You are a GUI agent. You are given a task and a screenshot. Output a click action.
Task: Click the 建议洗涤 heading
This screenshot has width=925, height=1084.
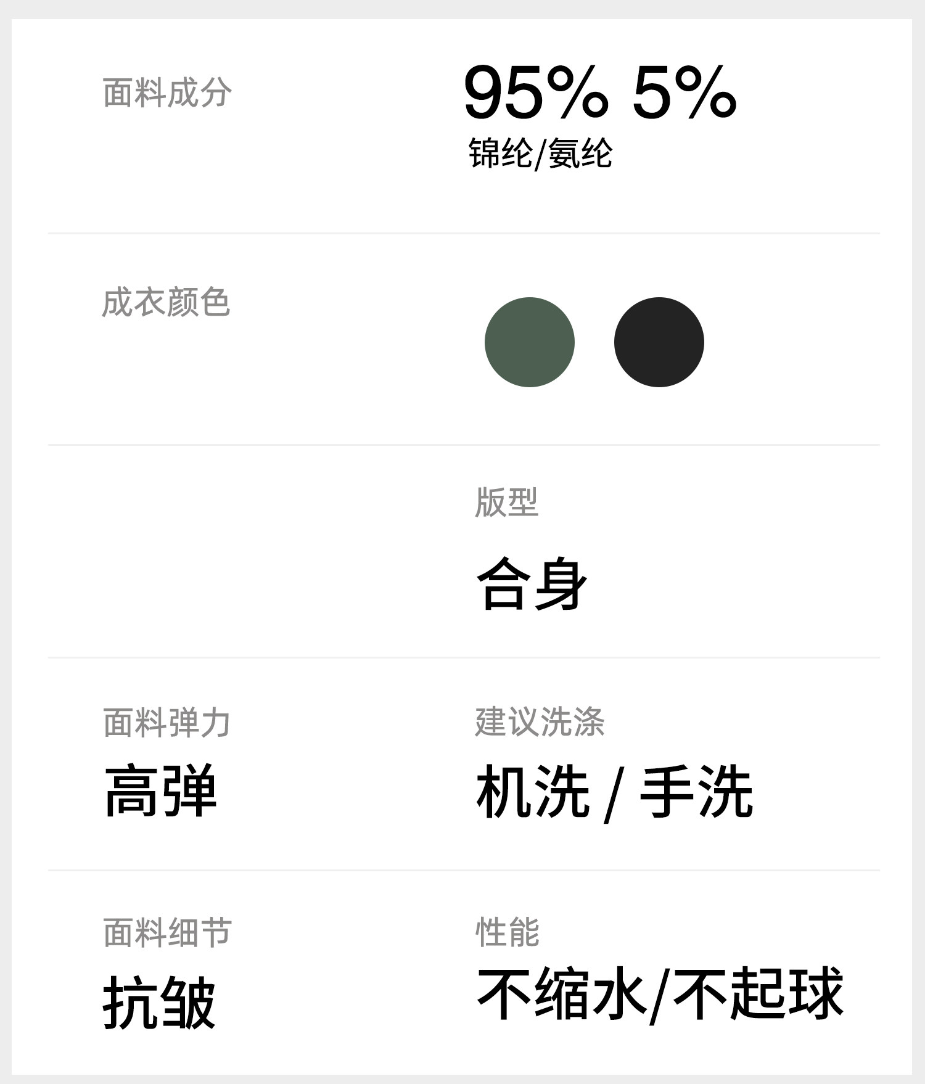pyautogui.click(x=540, y=721)
